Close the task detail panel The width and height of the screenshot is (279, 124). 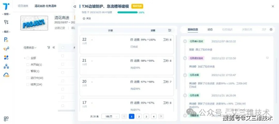coord(273,7)
